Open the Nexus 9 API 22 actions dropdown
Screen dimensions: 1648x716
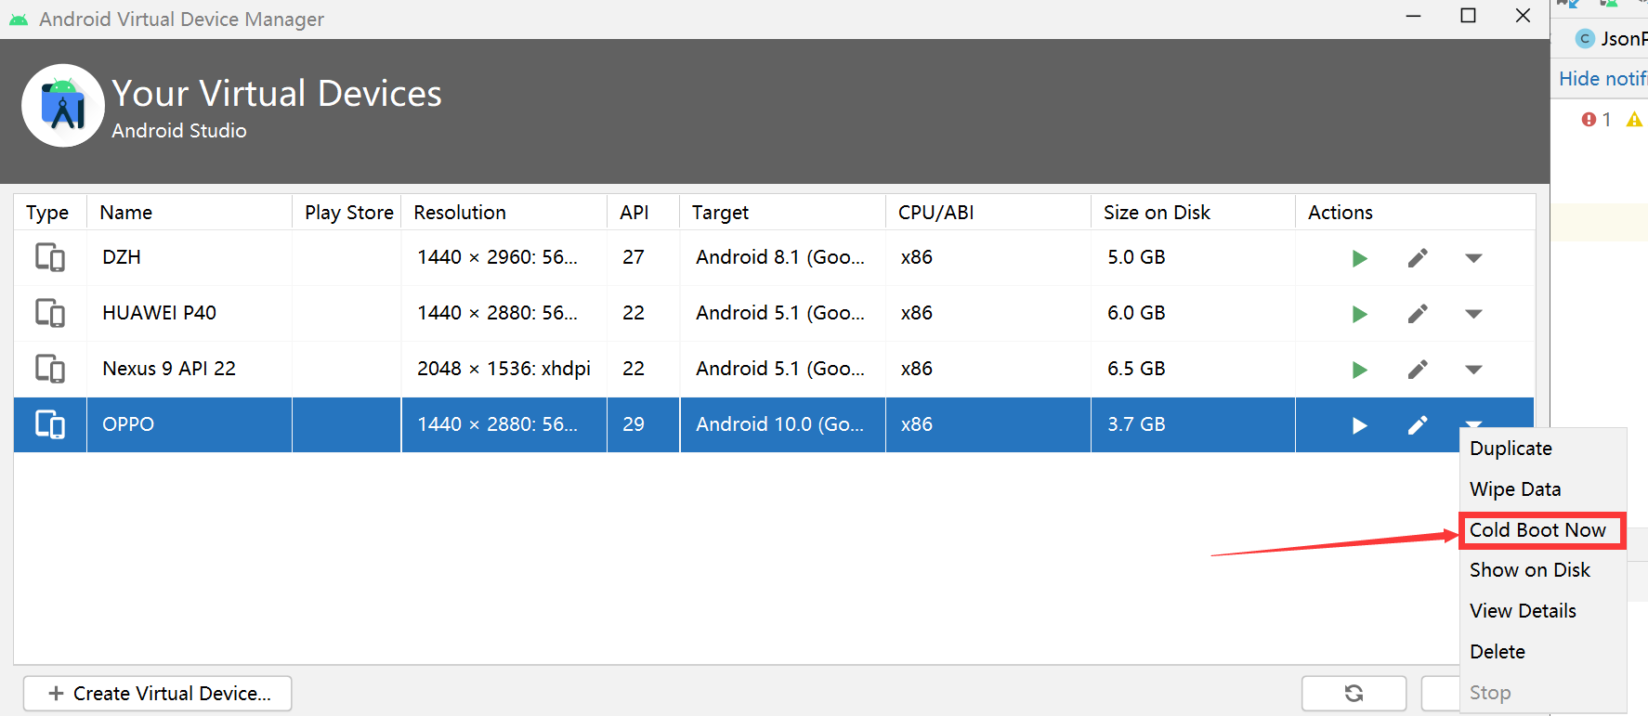point(1473,370)
